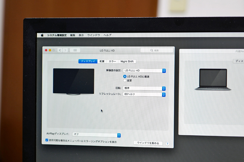Viewport: 244px width, 162px height.
Task: Open the 編集 menu
Action: pos(73,35)
